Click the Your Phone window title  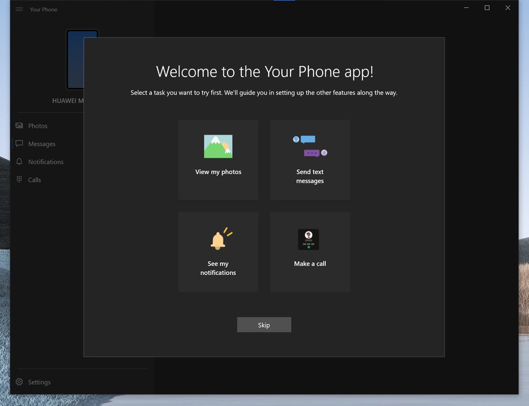43,10
